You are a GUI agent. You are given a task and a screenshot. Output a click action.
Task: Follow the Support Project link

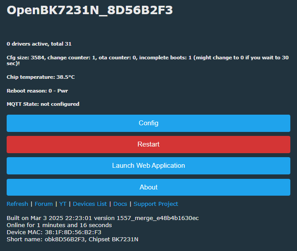tap(156, 204)
